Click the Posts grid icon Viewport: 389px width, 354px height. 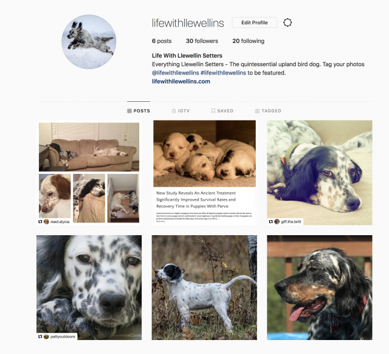[x=129, y=111]
